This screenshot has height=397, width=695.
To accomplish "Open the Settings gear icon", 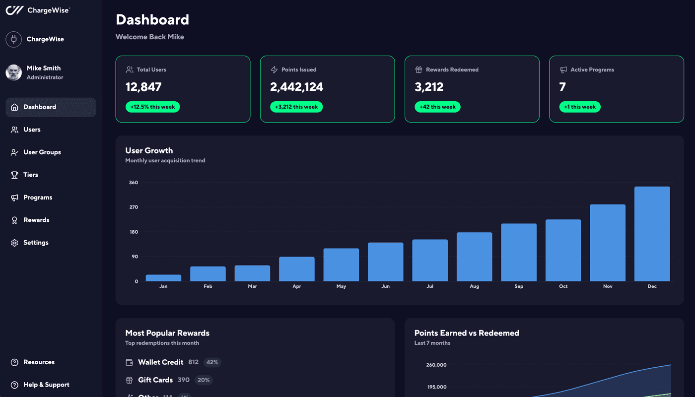I will 14,242.
